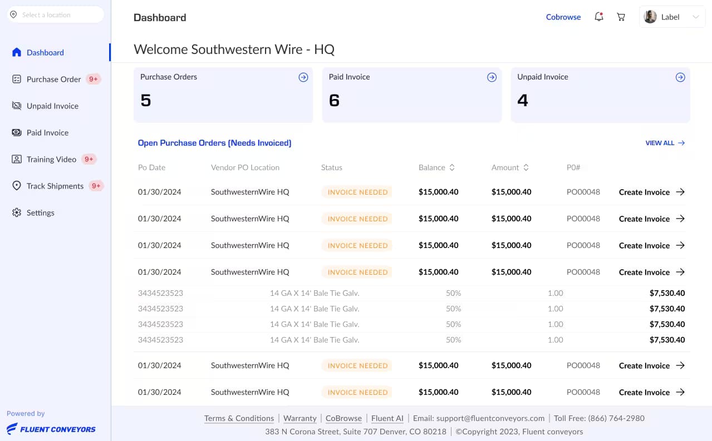Go to Dashboard in sidebar
712x441 pixels.
(45, 52)
